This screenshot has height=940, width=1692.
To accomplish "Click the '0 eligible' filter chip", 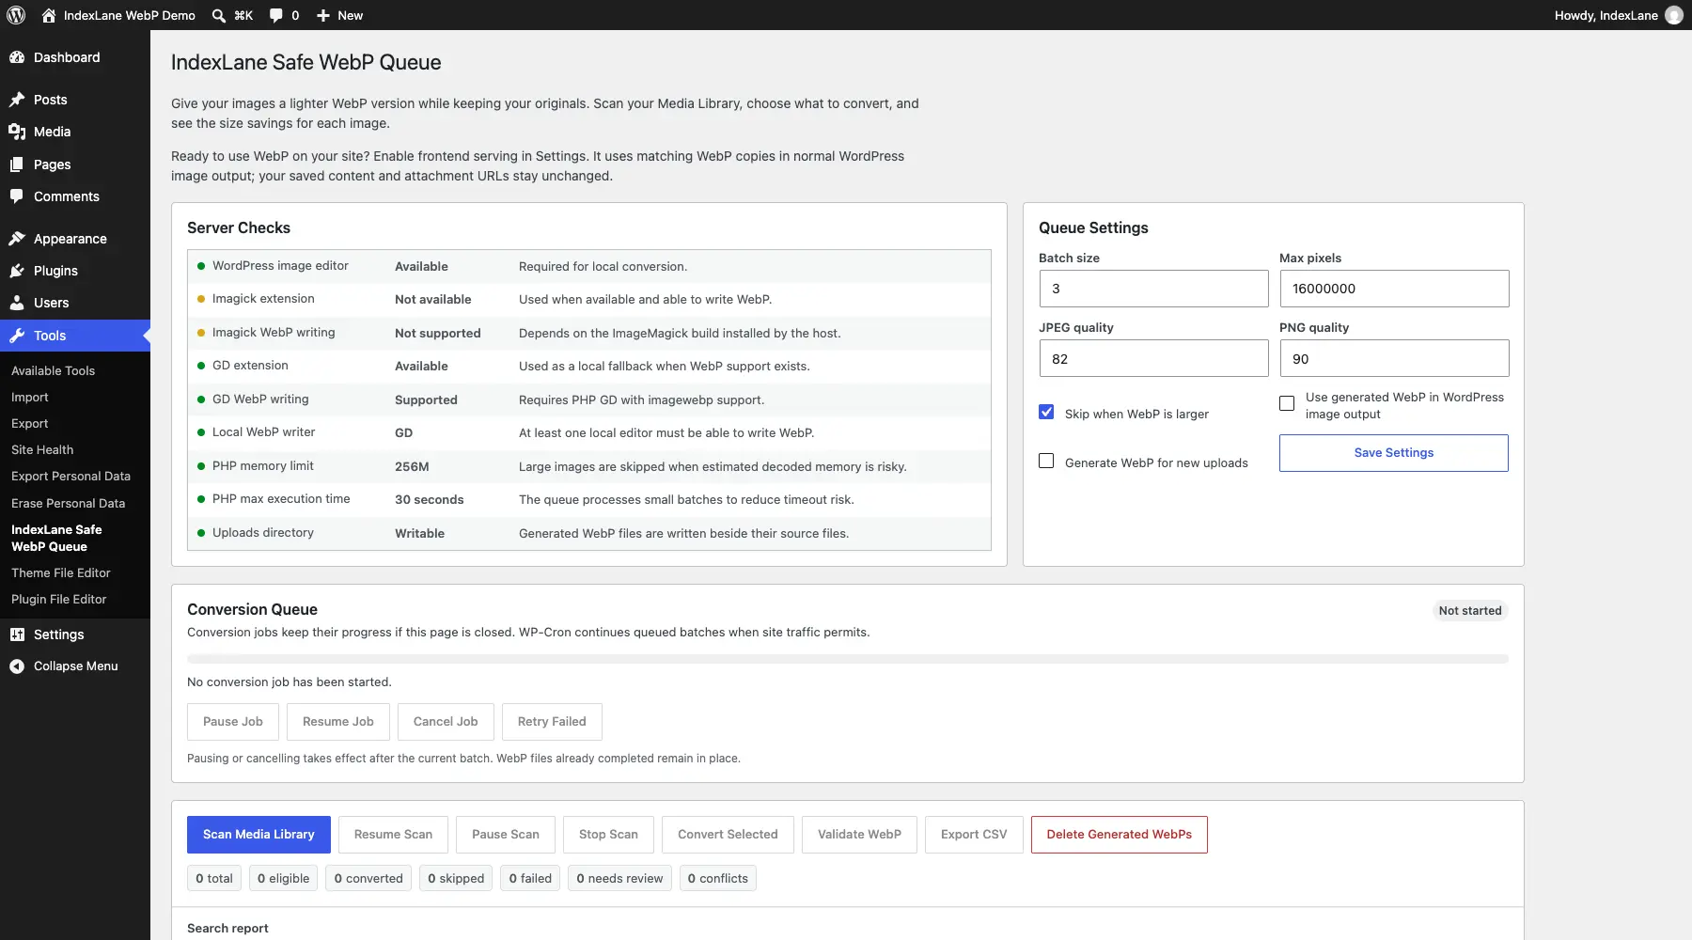I will 283,878.
